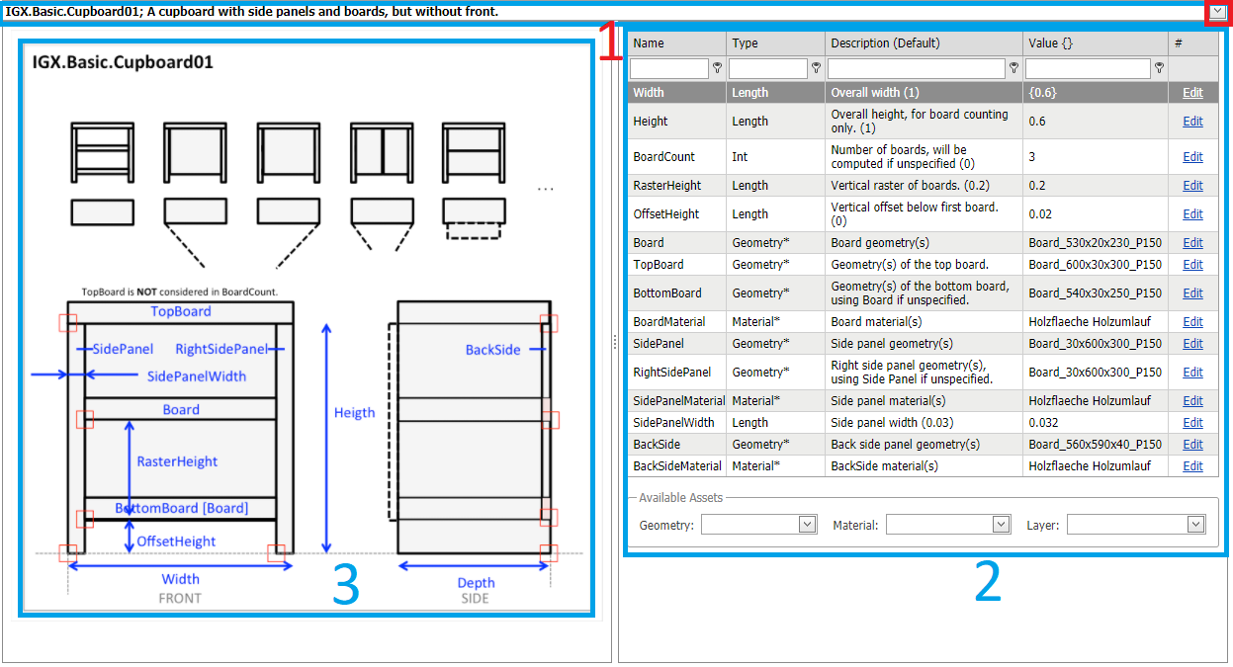Sort by the Value column header
1233x667 pixels.
pyautogui.click(x=1050, y=43)
